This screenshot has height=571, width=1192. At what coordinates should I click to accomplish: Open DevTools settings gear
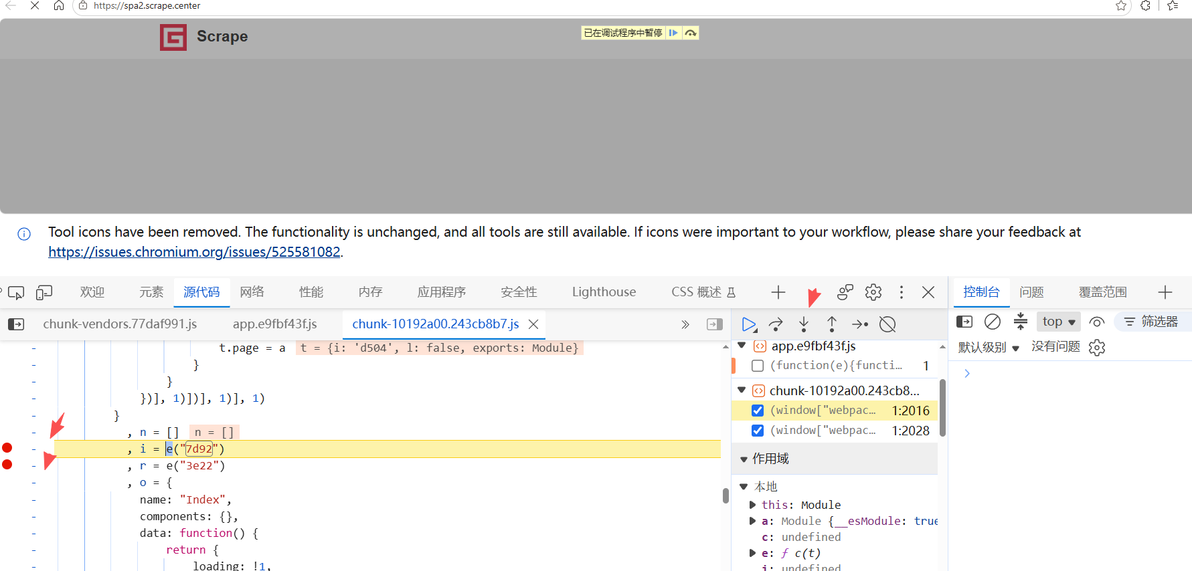873,292
